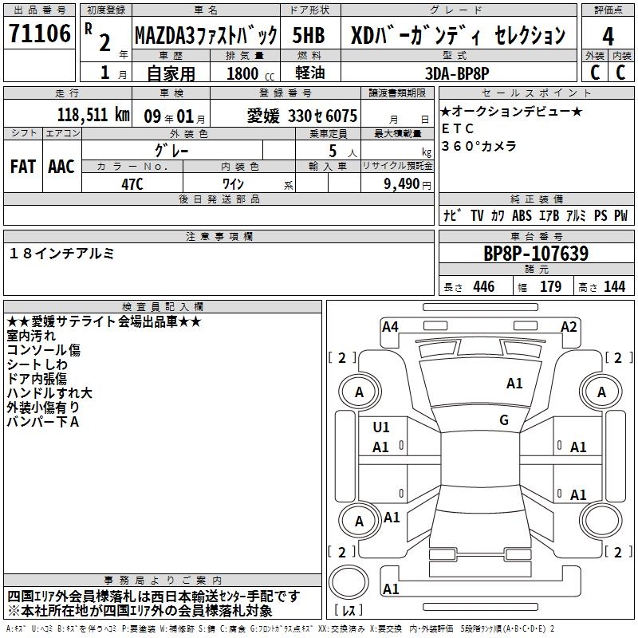This screenshot has height=638, width=638.
Task: Click recycle deposit 9,490円
Action: coord(407,184)
